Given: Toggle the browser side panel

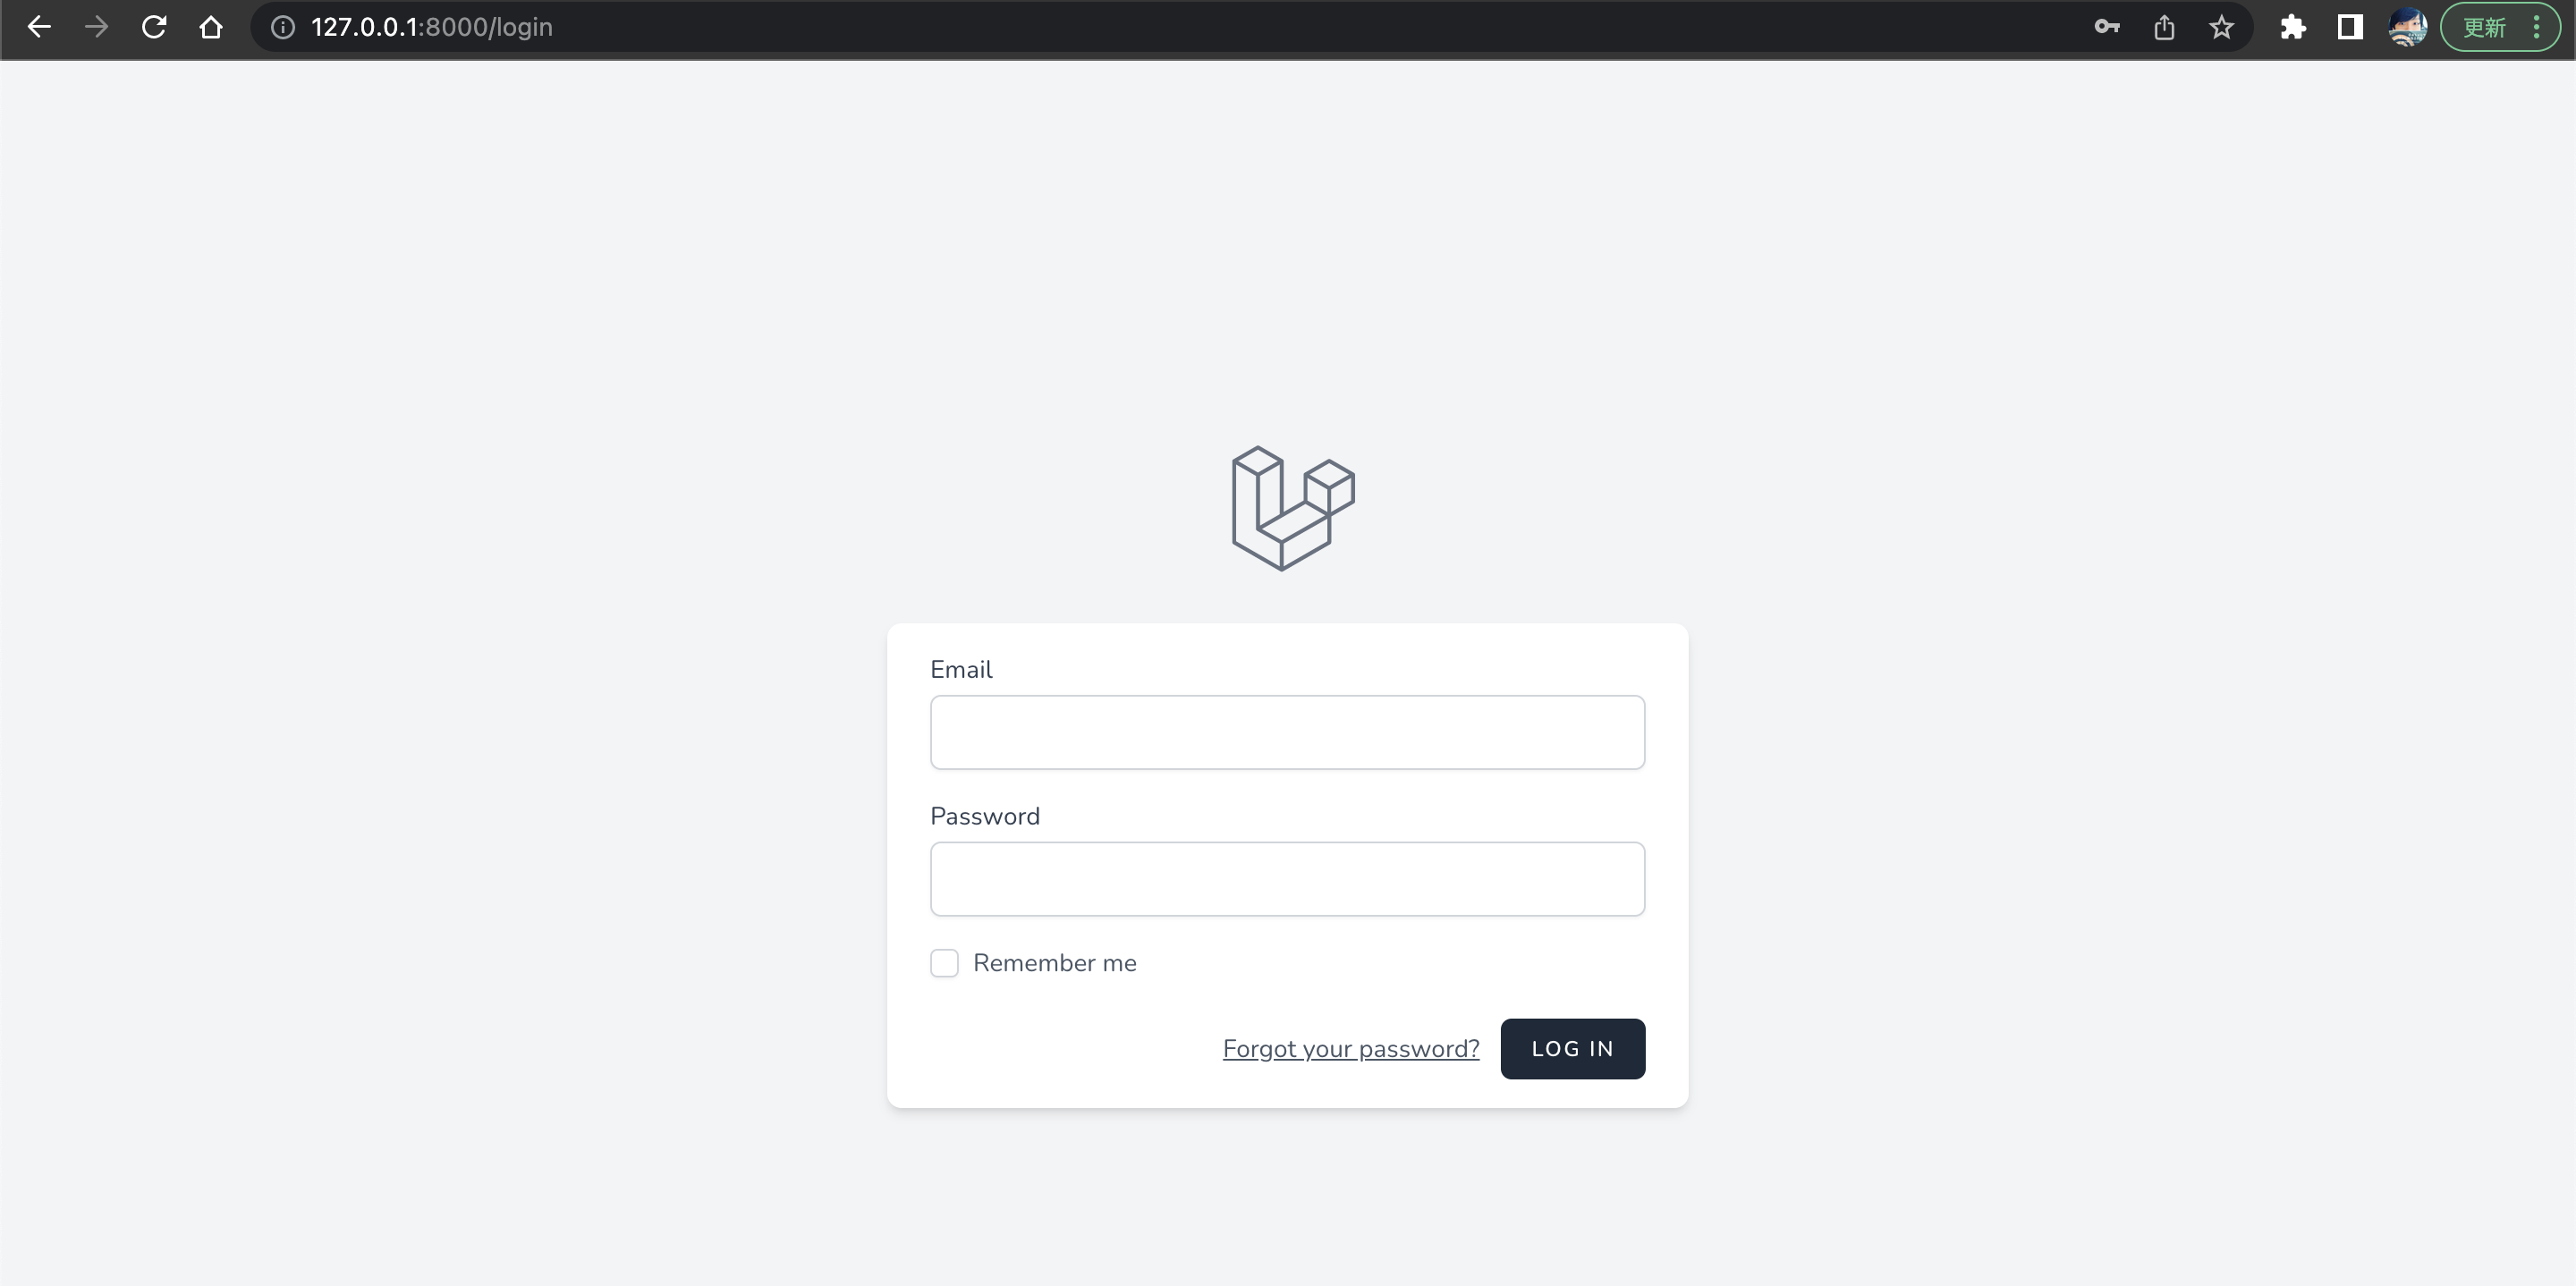Looking at the screenshot, I should click(x=2350, y=27).
